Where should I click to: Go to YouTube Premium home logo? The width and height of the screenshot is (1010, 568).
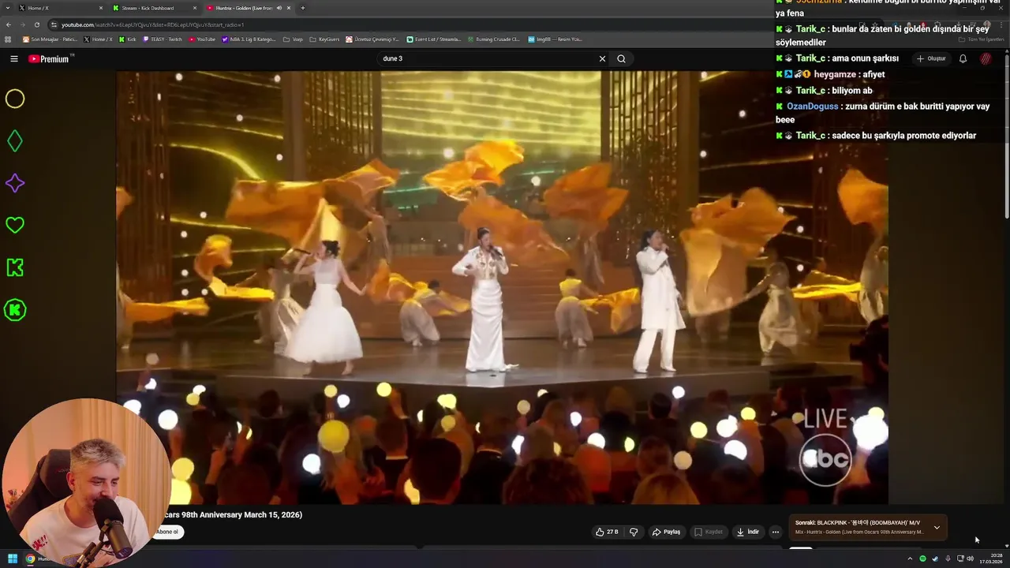coord(50,58)
